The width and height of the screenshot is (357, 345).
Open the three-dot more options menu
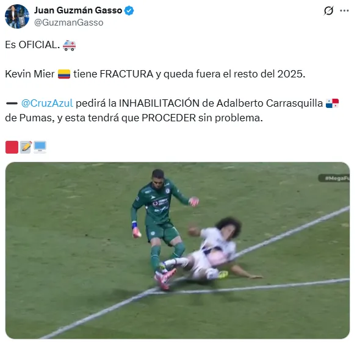[344, 11]
